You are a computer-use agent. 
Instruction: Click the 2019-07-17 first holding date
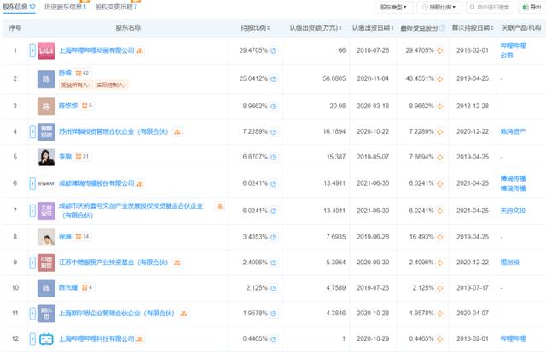pyautogui.click(x=473, y=288)
